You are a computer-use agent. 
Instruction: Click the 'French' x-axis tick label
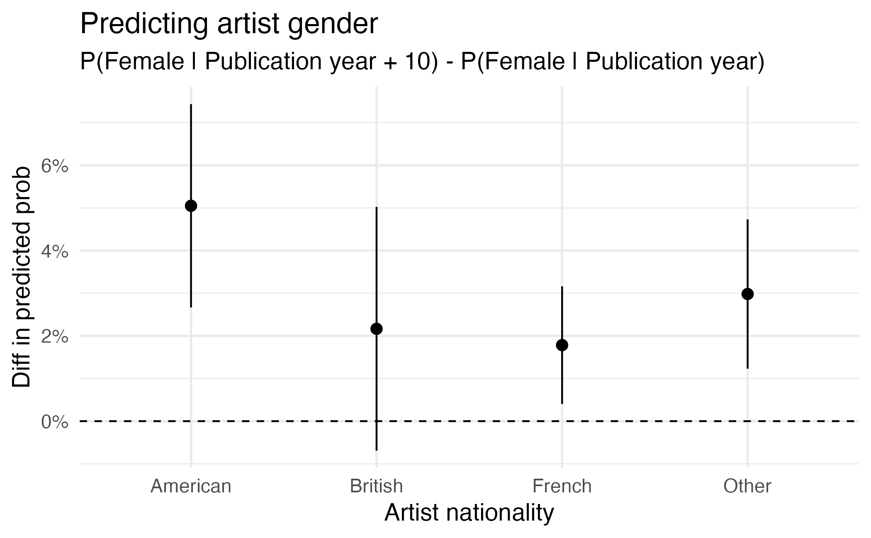point(562,486)
